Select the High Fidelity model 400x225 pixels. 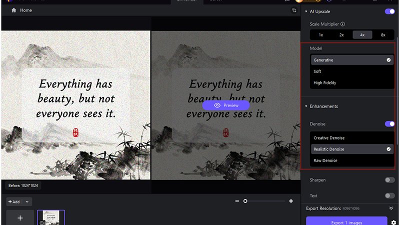(x=352, y=82)
